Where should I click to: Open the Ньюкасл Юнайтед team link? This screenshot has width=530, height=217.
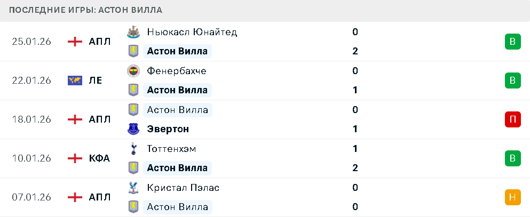[192, 32]
